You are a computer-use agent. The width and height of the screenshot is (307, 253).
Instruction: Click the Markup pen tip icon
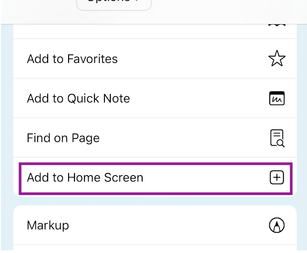[277, 225]
